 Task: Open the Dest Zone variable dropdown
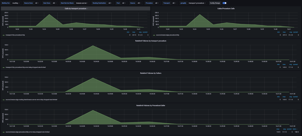coord(54,3)
